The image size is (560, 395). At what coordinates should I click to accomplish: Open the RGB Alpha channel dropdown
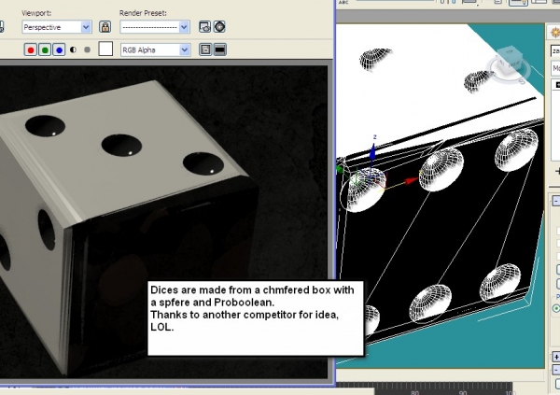pos(155,50)
